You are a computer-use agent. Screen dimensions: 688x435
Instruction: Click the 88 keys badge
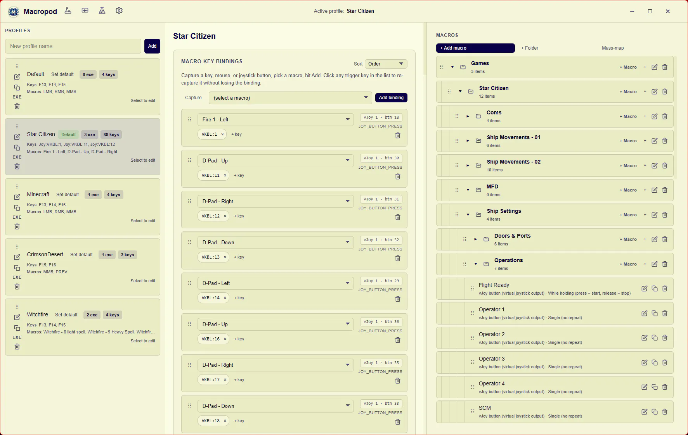111,135
